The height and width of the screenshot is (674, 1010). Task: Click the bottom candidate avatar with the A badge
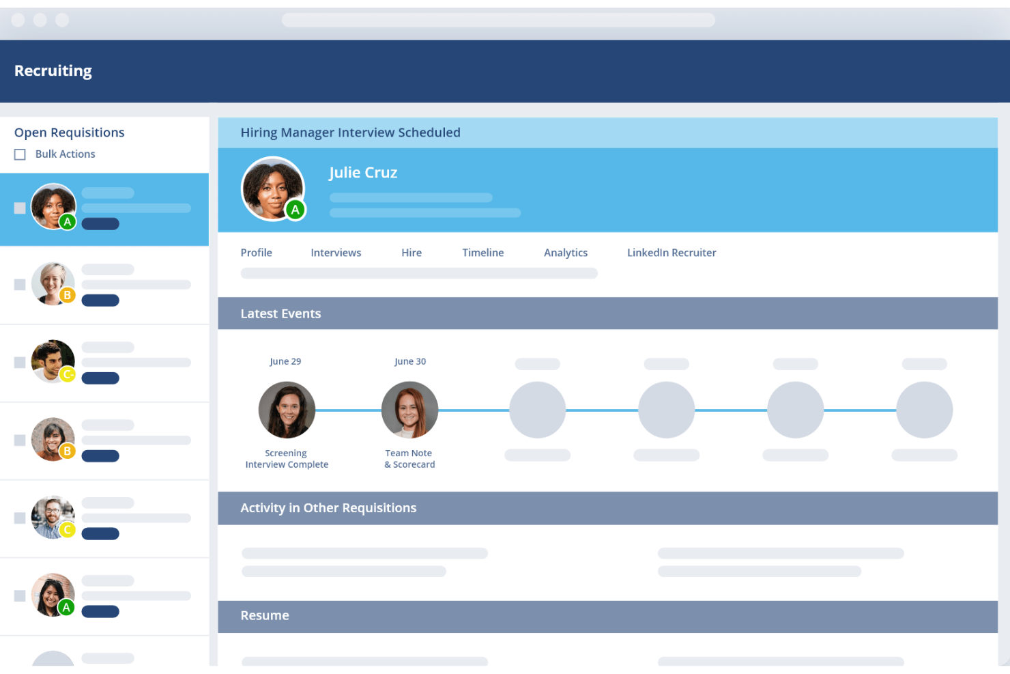coord(53,595)
